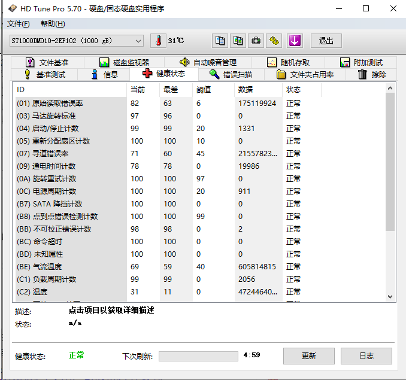Switch to the 附加测试 tab
Screen dimensions: 406x380
coord(361,62)
